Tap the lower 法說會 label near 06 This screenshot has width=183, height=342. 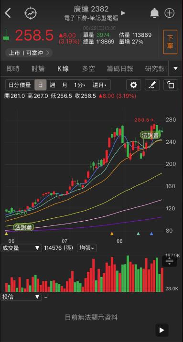coord(23,227)
